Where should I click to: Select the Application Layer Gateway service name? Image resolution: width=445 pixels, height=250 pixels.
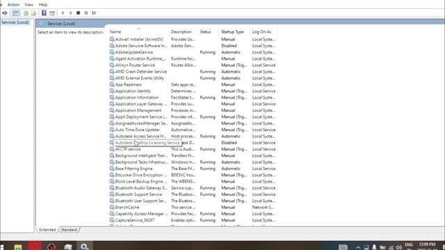point(141,103)
